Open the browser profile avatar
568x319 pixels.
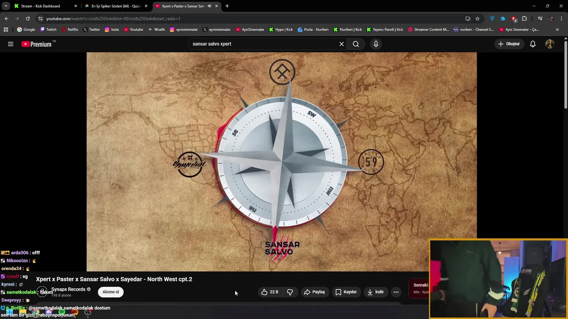551,19
